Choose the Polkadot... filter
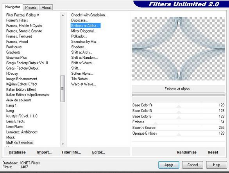This screenshot has width=229, height=173. pyautogui.click(x=79, y=36)
